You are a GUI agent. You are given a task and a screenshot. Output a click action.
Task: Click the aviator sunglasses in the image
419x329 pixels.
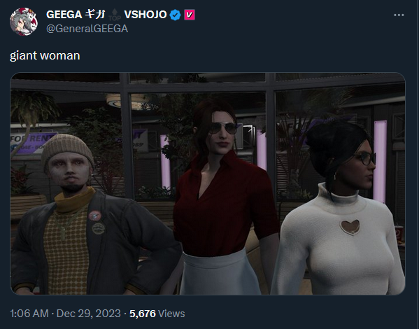[222, 128]
